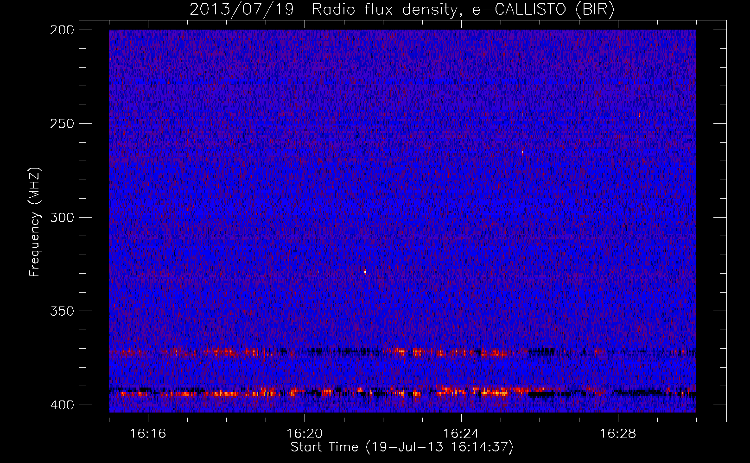The height and width of the screenshot is (463, 750).
Task: Click the 16:28 time tick label
Action: pos(618,433)
